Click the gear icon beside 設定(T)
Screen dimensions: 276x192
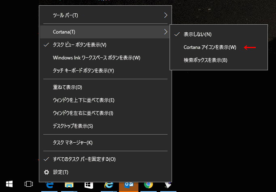coord(47,172)
